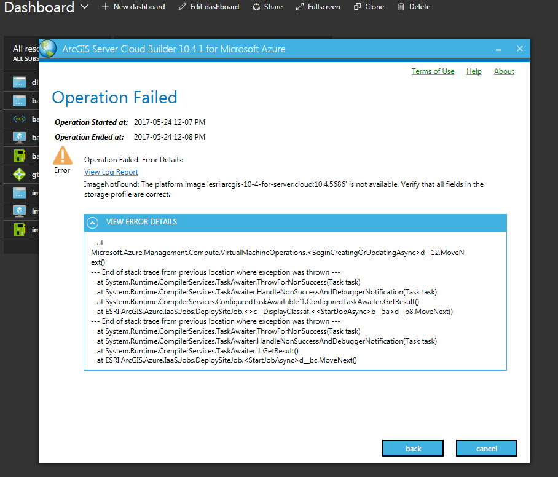The image size is (558, 477).
Task: Click the virtual network icon with green dots
Action: tap(19, 119)
